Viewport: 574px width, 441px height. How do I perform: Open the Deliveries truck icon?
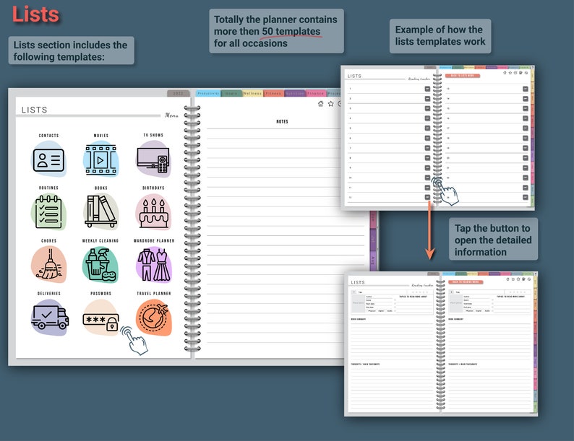[49, 317]
